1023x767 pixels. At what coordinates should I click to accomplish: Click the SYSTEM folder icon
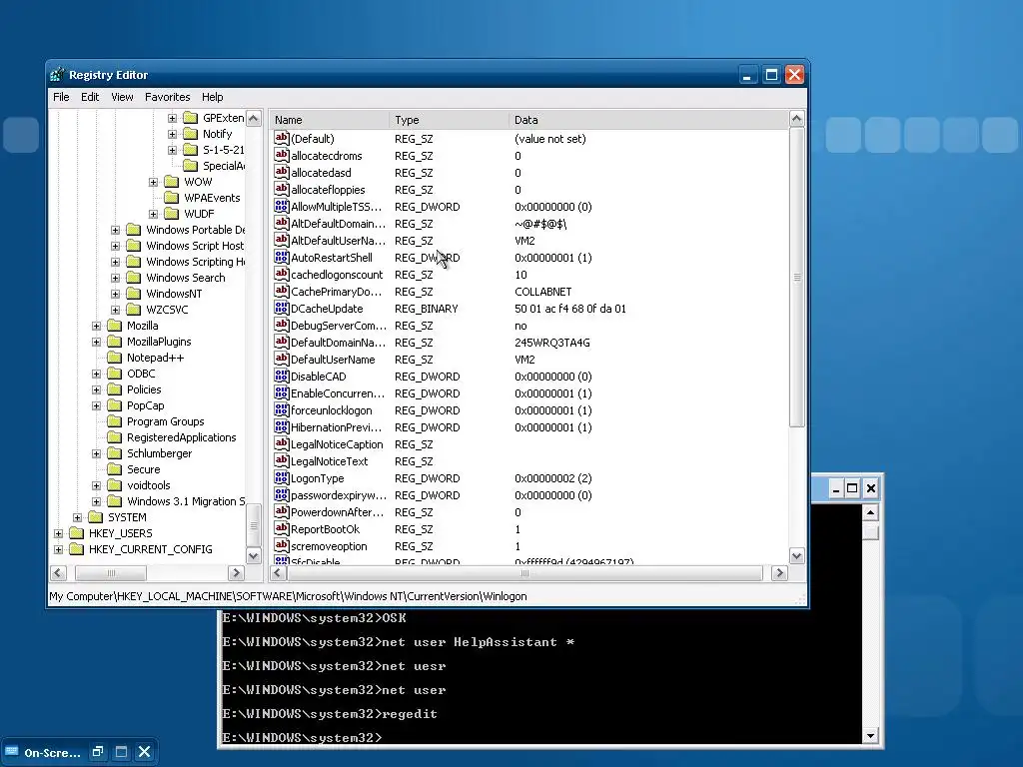(x=95, y=517)
